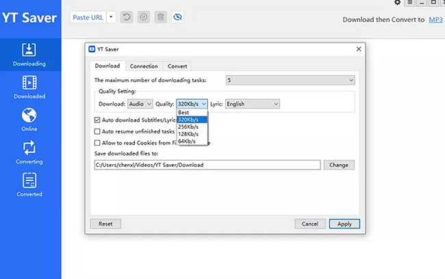
Task: Open the Downloaded section in sidebar
Action: pos(29,88)
